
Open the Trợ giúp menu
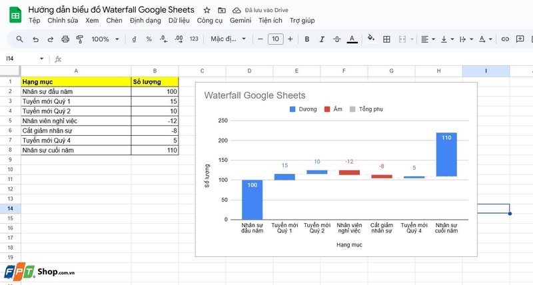(302, 21)
